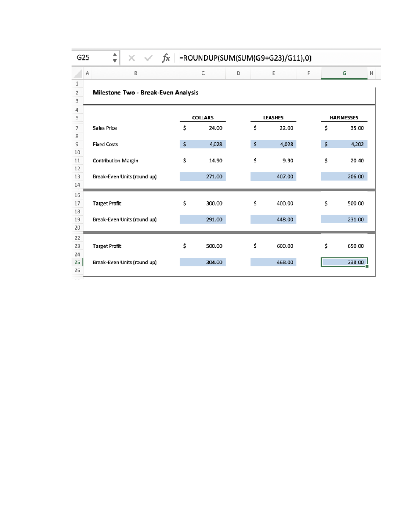Select column G header
Viewport: 405px width, 525px height.
pyautogui.click(x=344, y=73)
